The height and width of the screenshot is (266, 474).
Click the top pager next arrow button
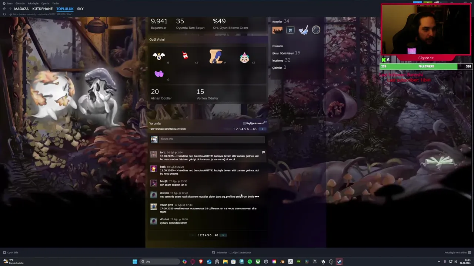tap(262, 129)
